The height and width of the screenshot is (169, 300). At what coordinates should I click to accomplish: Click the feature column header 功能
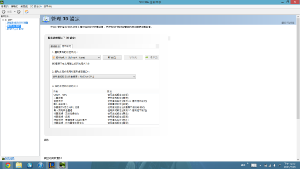pyautogui.click(x=79, y=91)
